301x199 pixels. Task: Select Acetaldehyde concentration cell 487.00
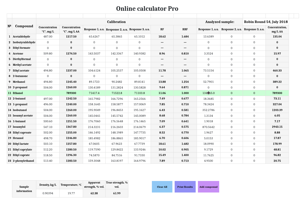point(48,36)
